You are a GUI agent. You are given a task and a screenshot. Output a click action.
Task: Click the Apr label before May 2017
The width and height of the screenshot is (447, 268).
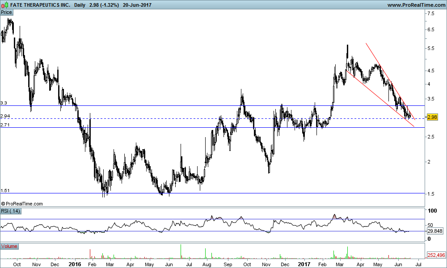click(x=361, y=264)
